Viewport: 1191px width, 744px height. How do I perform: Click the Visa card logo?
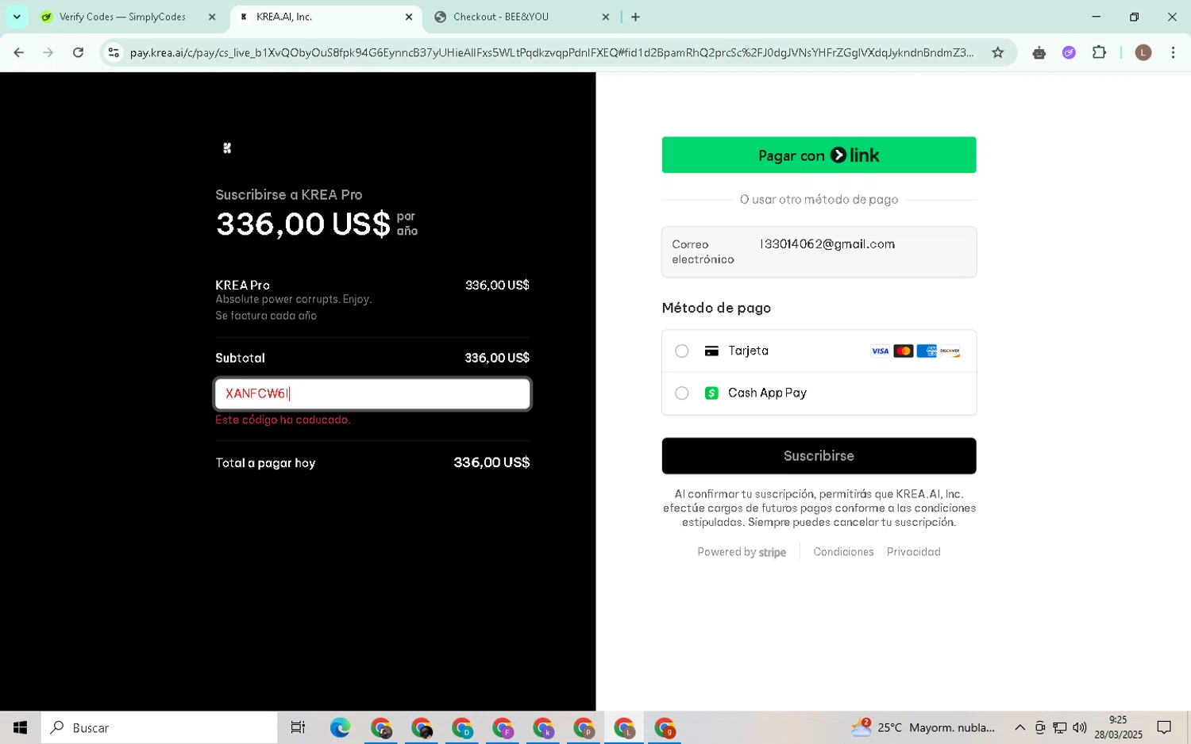pyautogui.click(x=880, y=351)
